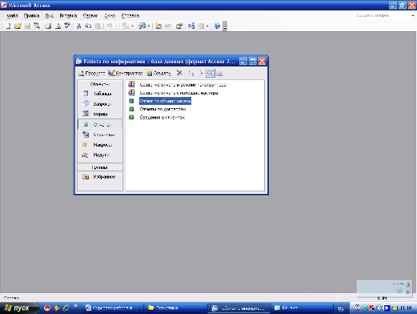Image resolution: width=417 pixels, height=314 pixels.
Task: Click the Microsoft Access Help icon
Action: (217, 26)
